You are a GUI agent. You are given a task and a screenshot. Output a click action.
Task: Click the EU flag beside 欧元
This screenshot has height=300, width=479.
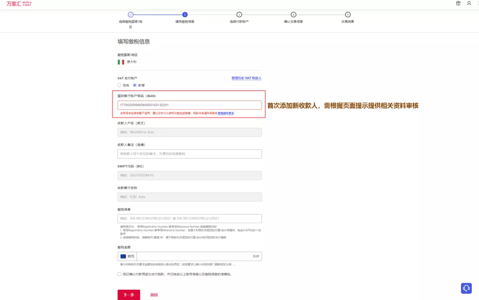pos(122,256)
